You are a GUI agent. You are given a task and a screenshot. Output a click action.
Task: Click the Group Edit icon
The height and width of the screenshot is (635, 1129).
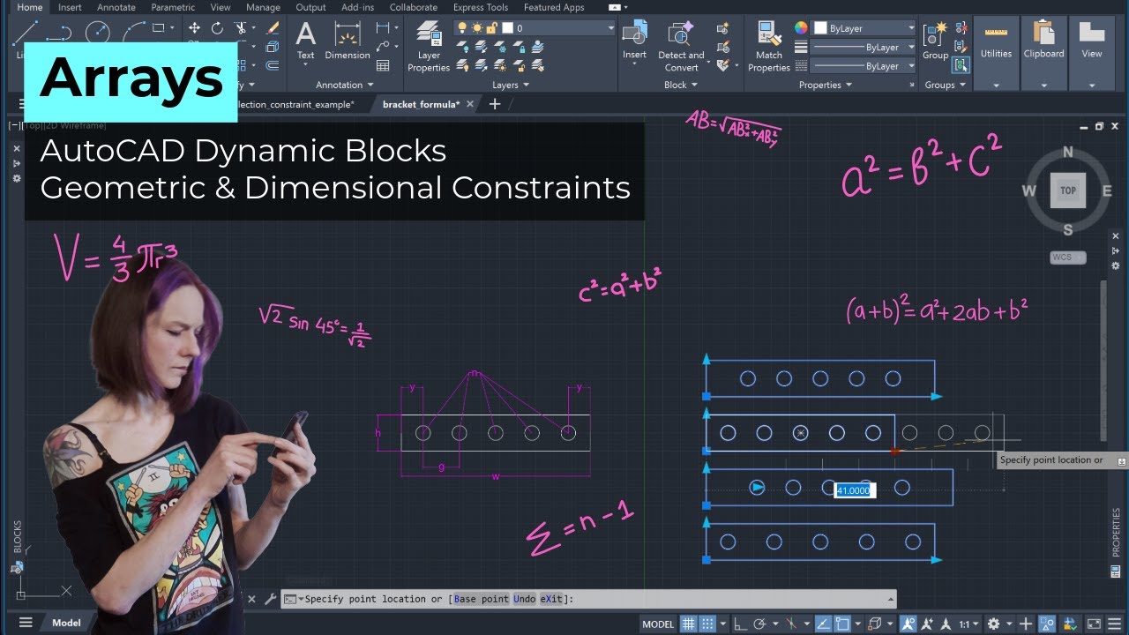coord(961,47)
